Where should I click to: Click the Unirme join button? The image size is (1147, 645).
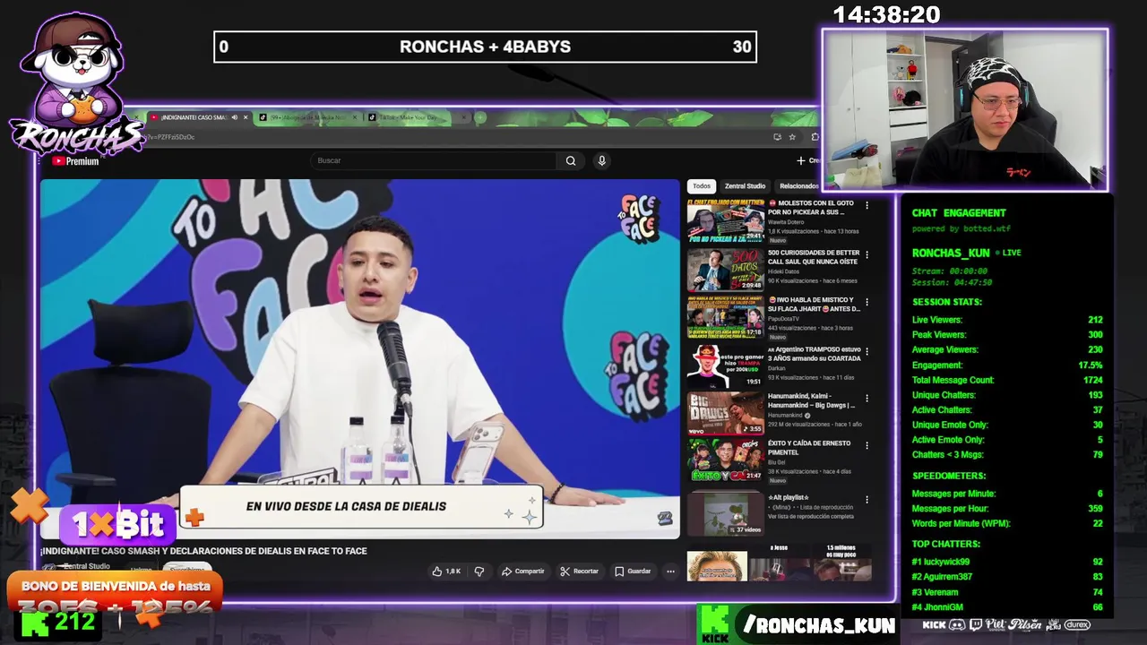(x=141, y=569)
